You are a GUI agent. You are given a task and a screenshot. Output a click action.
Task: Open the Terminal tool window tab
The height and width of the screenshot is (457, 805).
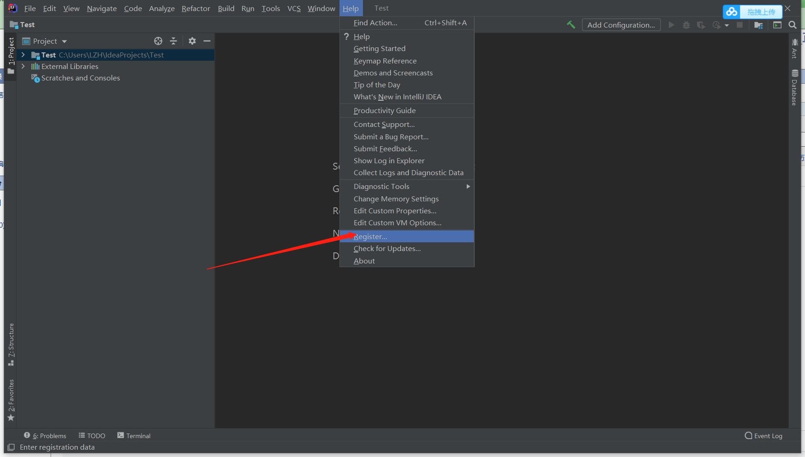pyautogui.click(x=134, y=436)
